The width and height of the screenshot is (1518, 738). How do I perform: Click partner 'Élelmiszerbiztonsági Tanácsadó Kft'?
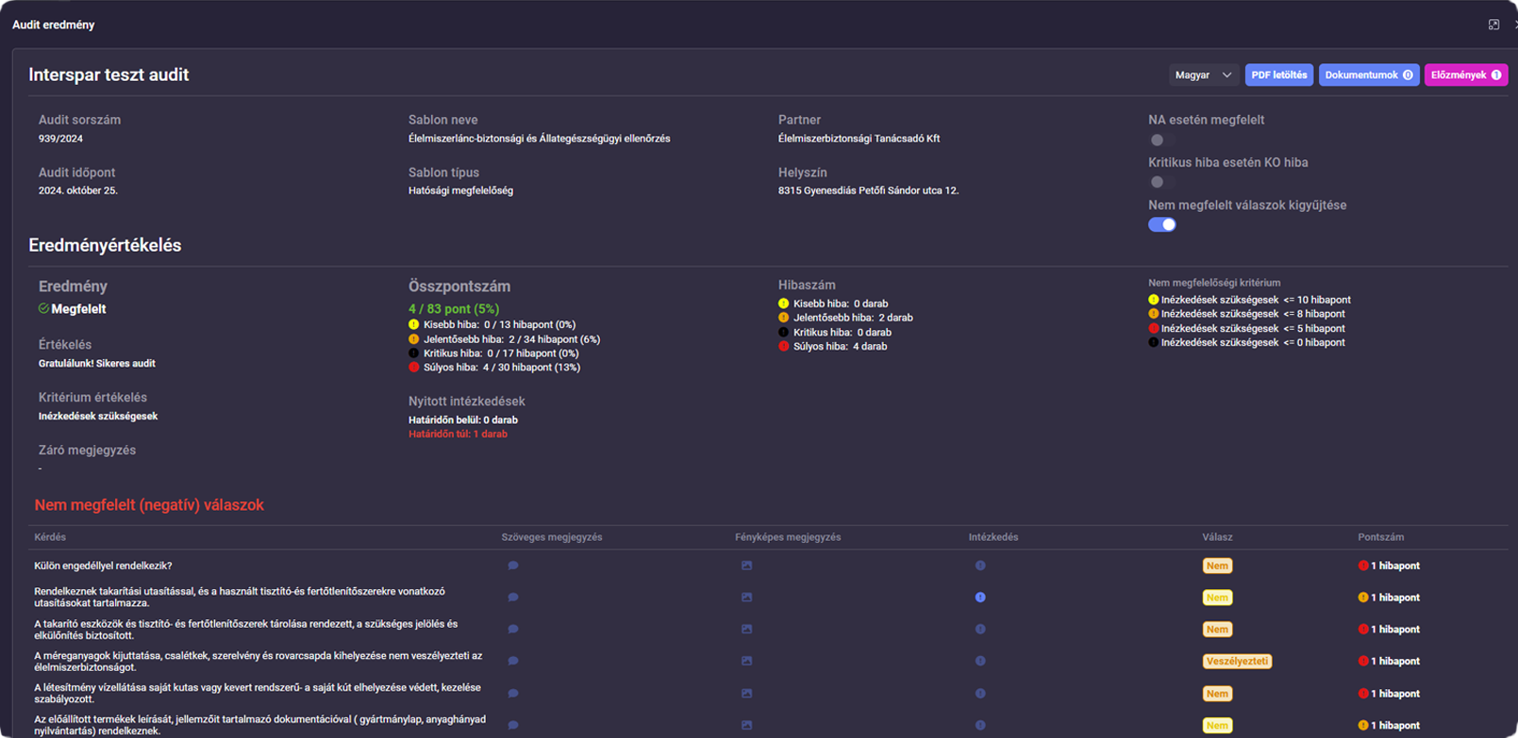click(859, 139)
